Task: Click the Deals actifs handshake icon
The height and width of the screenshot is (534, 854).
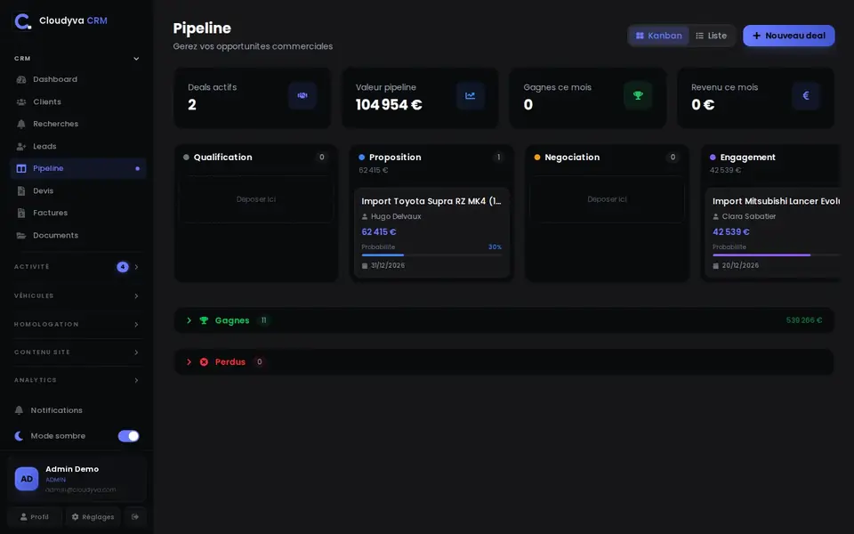Action: point(302,95)
